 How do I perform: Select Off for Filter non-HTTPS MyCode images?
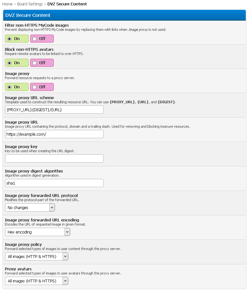click(x=35, y=39)
